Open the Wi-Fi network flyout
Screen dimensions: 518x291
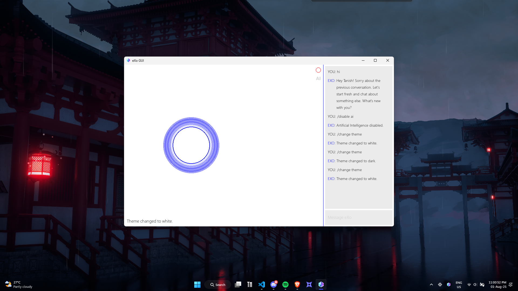tap(469, 285)
